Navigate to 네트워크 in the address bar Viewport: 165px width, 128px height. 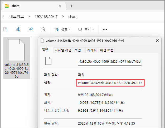pyautogui.click(x=17, y=17)
